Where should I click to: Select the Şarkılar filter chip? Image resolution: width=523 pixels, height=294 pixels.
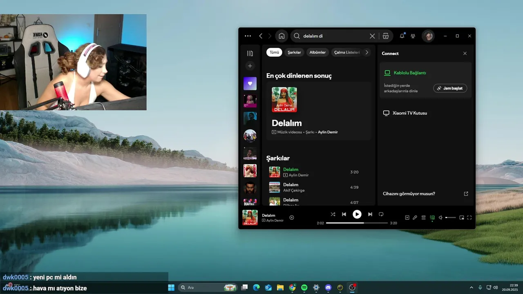click(294, 52)
